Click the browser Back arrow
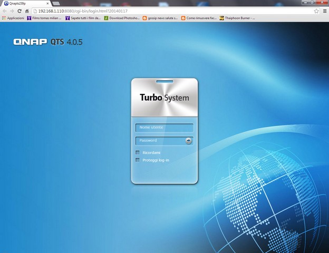Image resolution: width=329 pixels, height=253 pixels. (5, 11)
